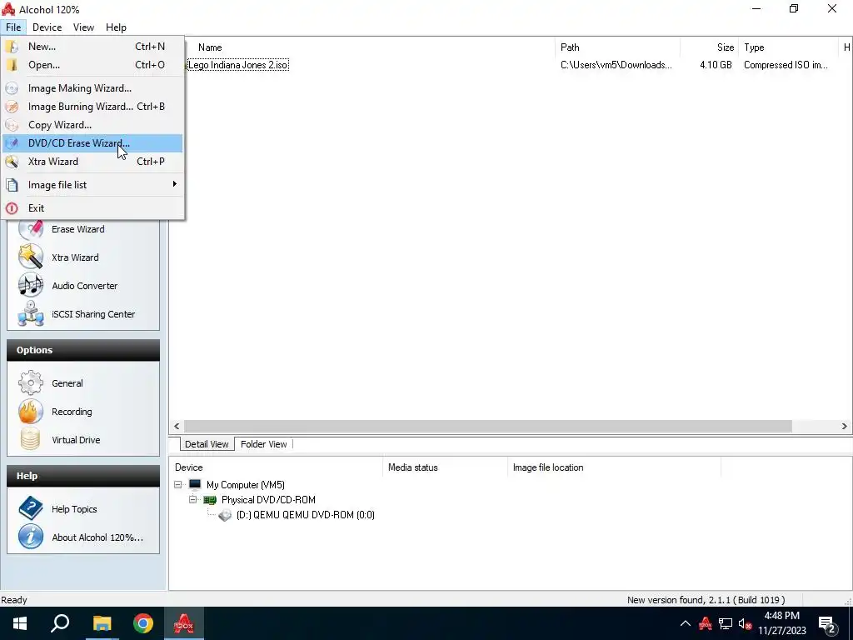The width and height of the screenshot is (853, 640).
Task: Collapse the Physical DVD/CD-ROM tree node
Action: tap(192, 500)
